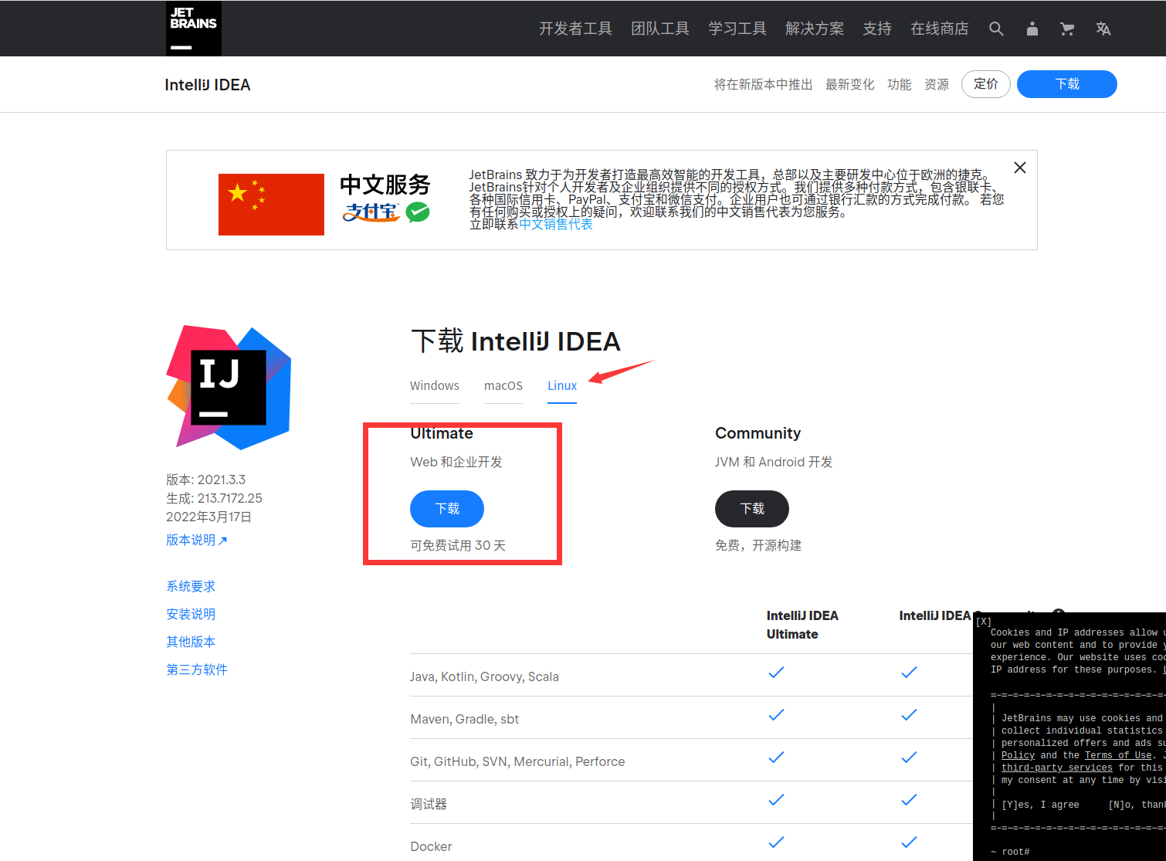
Task: Click Ultimate checkmark for Maven, Gradle, sbt row
Action: click(x=777, y=714)
